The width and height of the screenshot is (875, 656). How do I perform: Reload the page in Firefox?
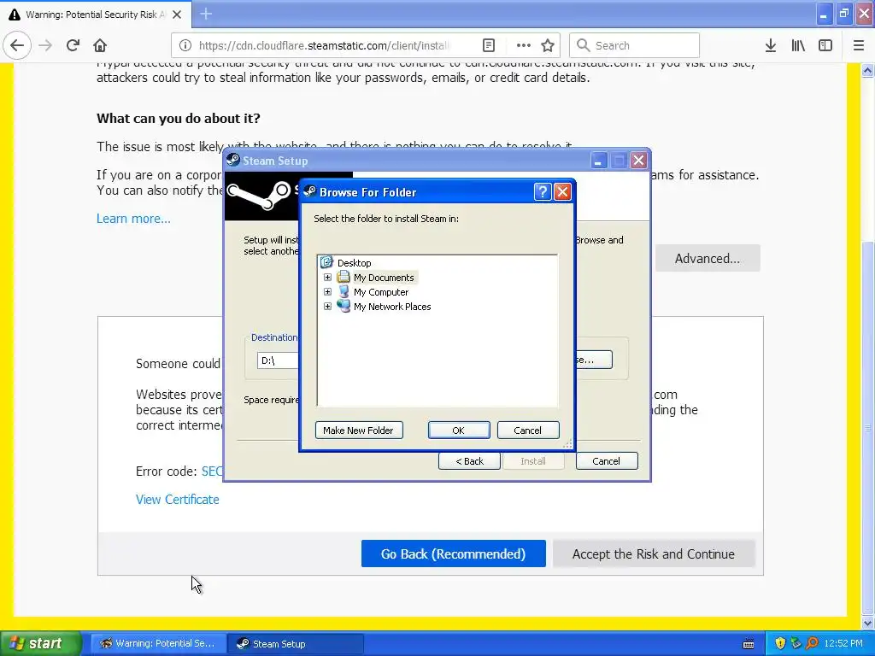(x=73, y=45)
